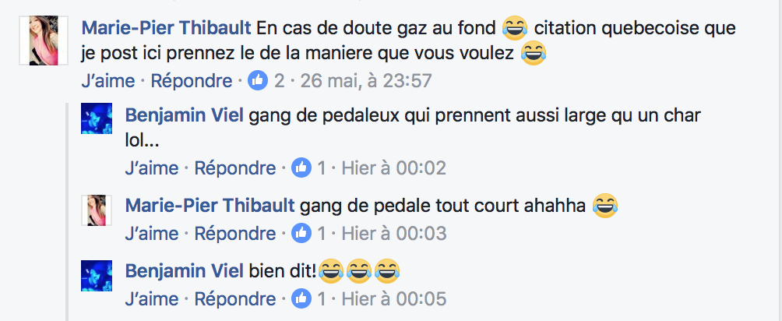Reply to the top comment via Répondre
Screen dimensions: 782x321
point(192,81)
